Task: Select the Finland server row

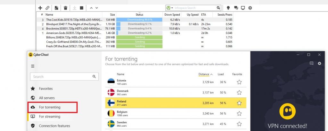Action: click(176, 103)
